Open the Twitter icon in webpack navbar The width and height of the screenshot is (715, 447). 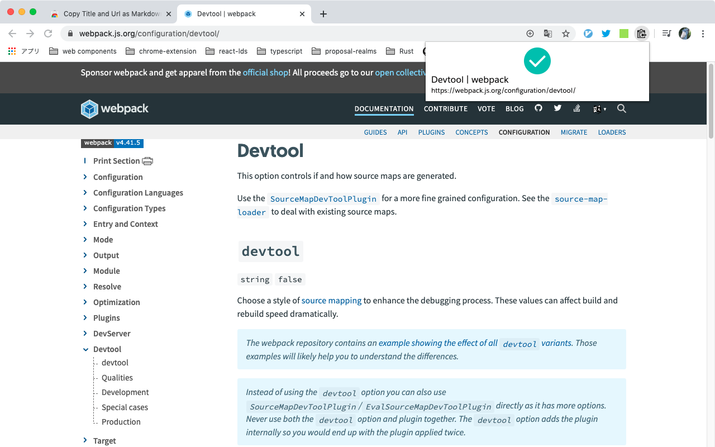point(557,108)
